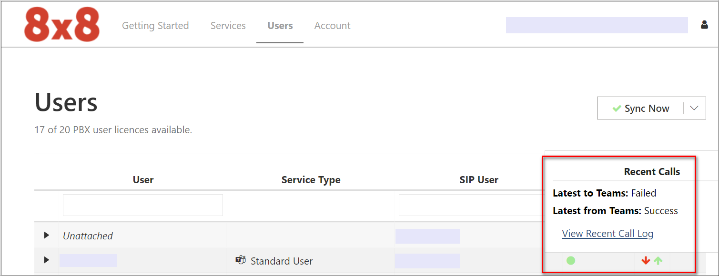
Task: Click the Latest to Teams Failed status
Action: [x=605, y=193]
